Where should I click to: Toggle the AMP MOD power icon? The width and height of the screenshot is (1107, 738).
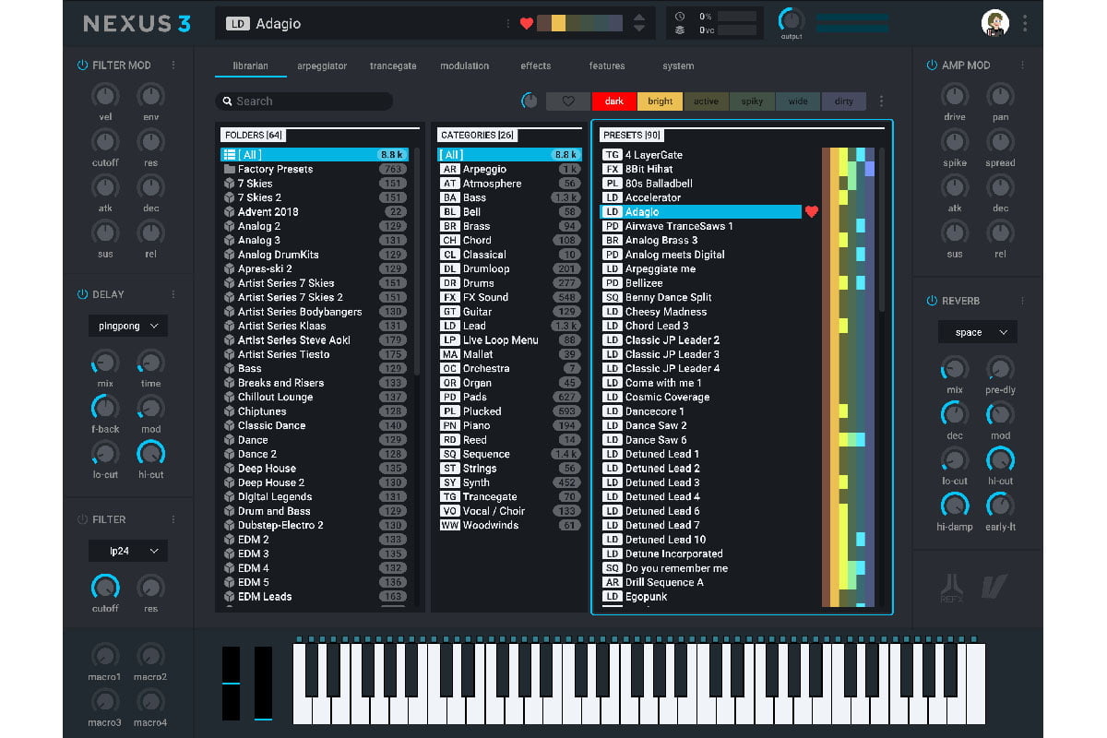932,65
